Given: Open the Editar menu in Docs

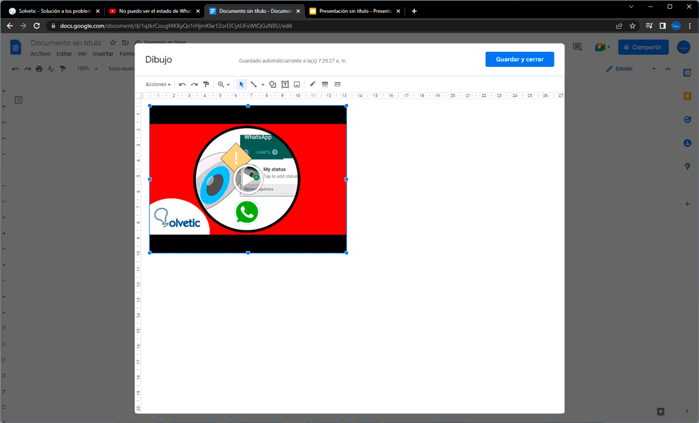Looking at the screenshot, I should (64, 54).
